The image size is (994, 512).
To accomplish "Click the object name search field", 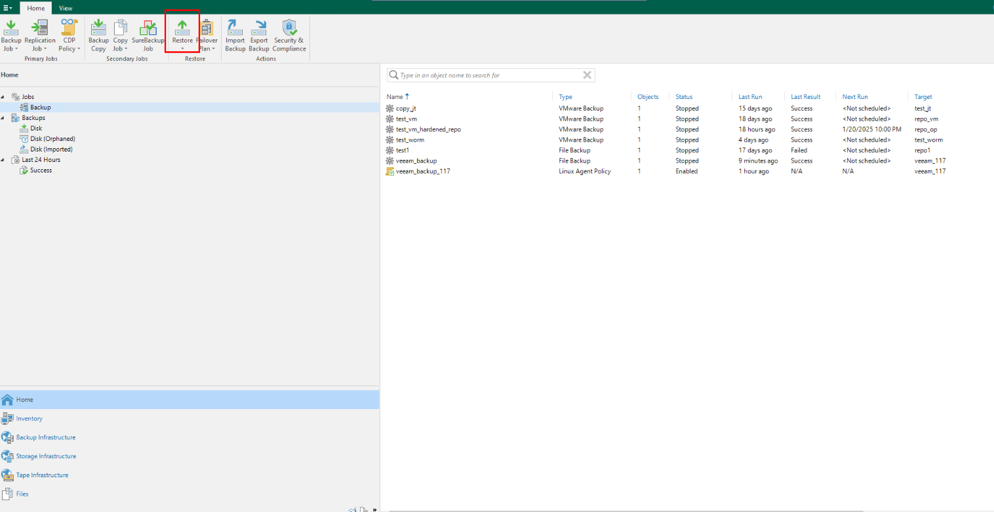I will click(x=488, y=75).
